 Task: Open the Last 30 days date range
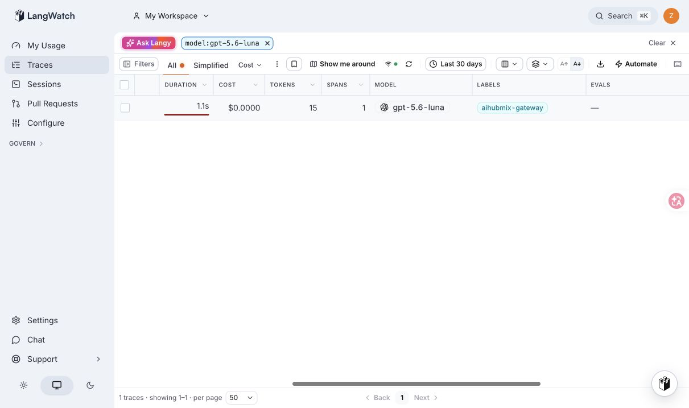tap(456, 64)
